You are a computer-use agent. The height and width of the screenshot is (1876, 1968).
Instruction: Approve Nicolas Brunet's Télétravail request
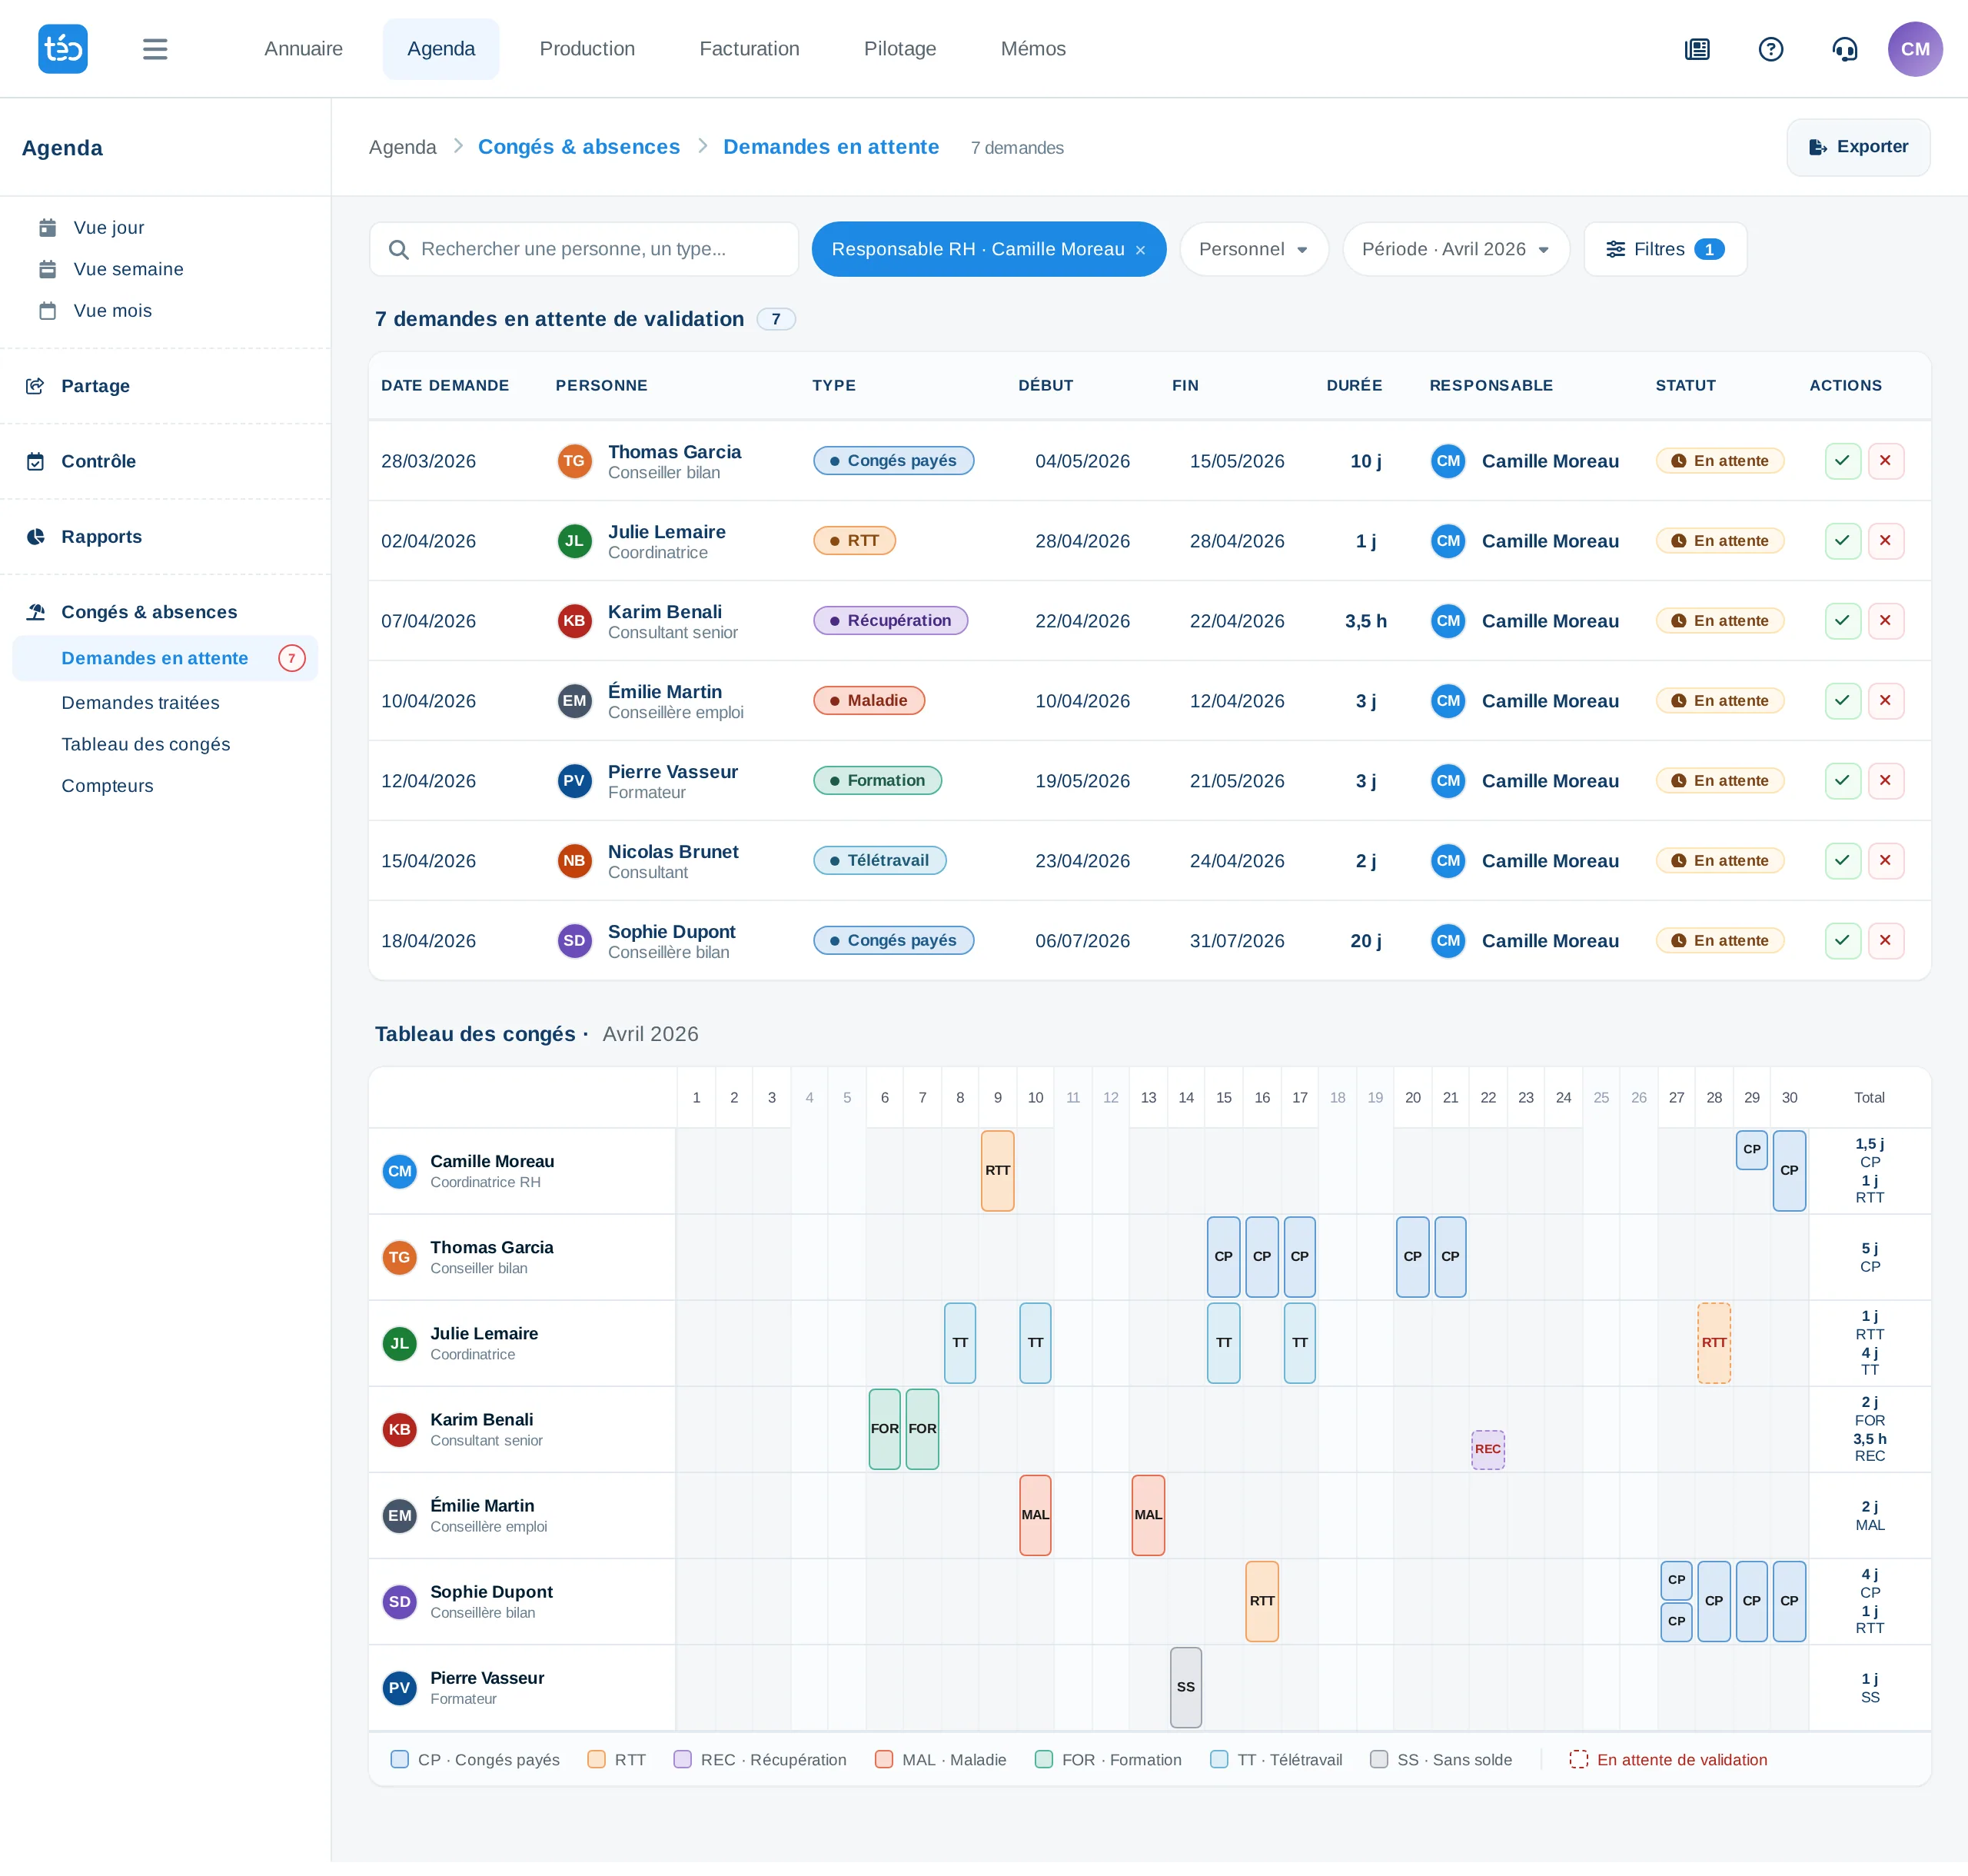(x=1842, y=861)
